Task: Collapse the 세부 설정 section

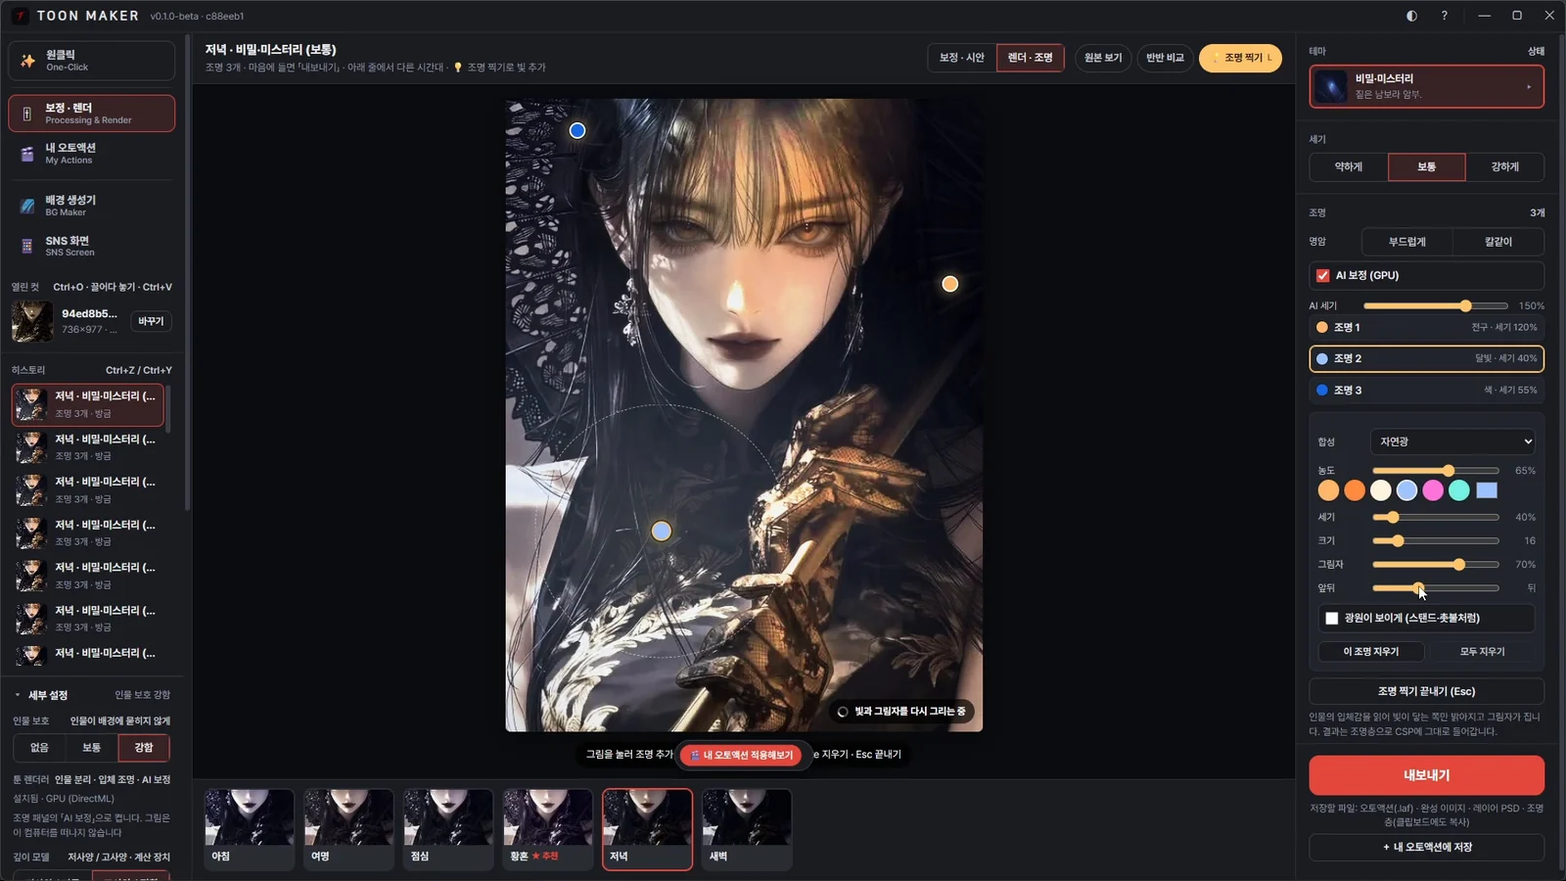Action: pos(18,695)
